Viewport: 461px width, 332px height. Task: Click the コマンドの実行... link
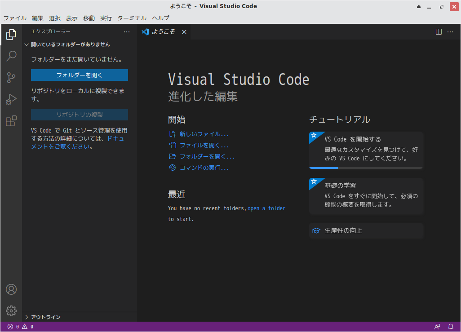204,168
